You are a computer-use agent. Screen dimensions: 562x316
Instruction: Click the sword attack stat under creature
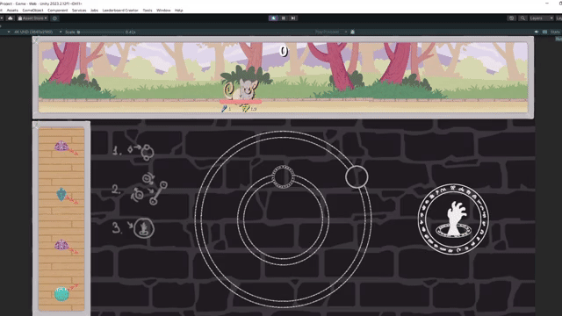227,109
